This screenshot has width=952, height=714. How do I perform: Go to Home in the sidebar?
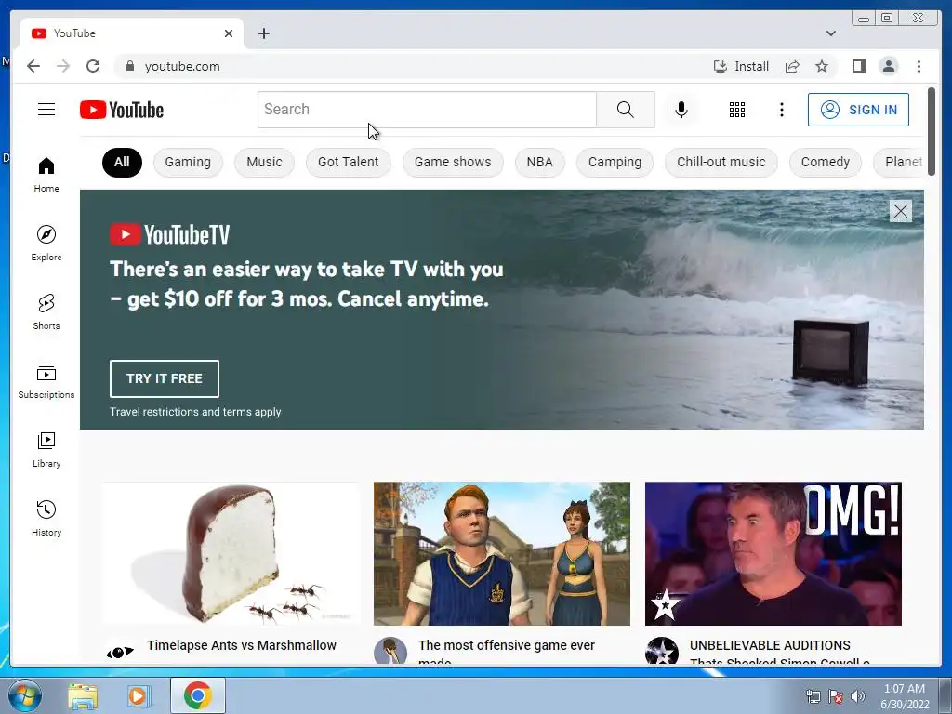coord(46,175)
